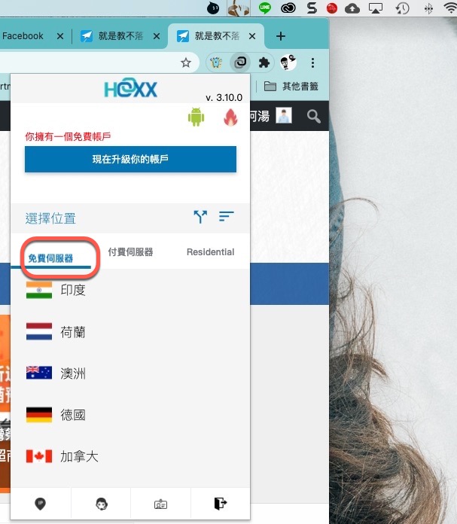Click the Chrome profile avatar
The image size is (457, 524).
[288, 62]
